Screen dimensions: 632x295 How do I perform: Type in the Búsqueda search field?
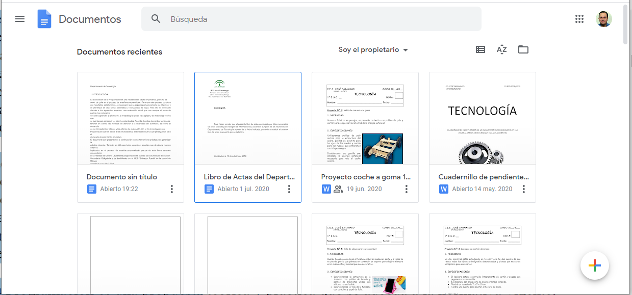click(x=332, y=19)
